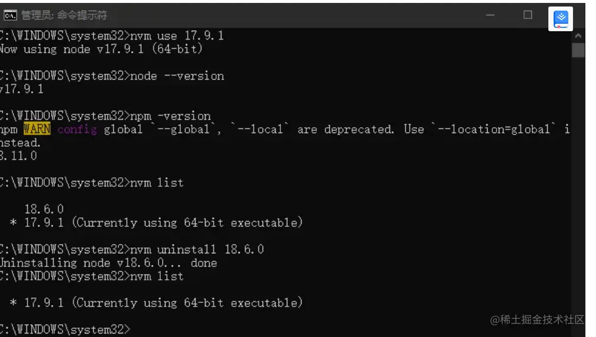Viewport: 596px width, 337px height.
Task: Click the blue book download icon
Action: coord(561,18)
